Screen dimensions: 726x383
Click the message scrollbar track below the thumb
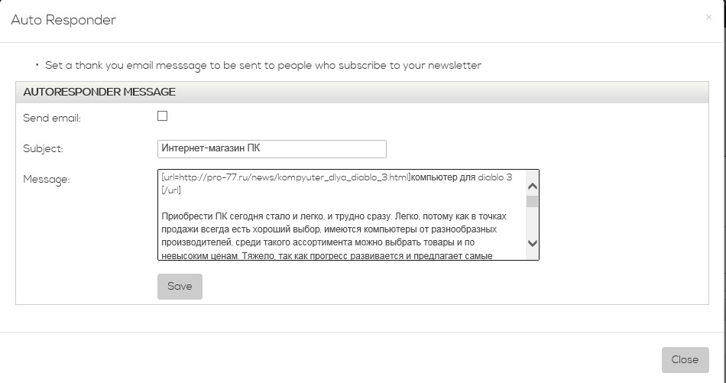(x=533, y=223)
